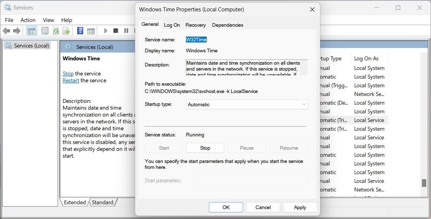The height and width of the screenshot is (219, 431).
Task: Click OK in Windows Time Properties
Action: pos(226,207)
